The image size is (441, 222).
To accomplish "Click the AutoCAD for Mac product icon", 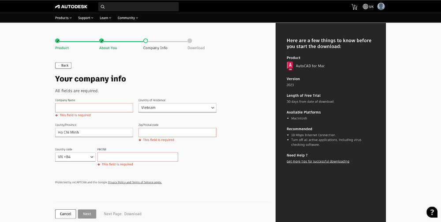I will click(290, 66).
